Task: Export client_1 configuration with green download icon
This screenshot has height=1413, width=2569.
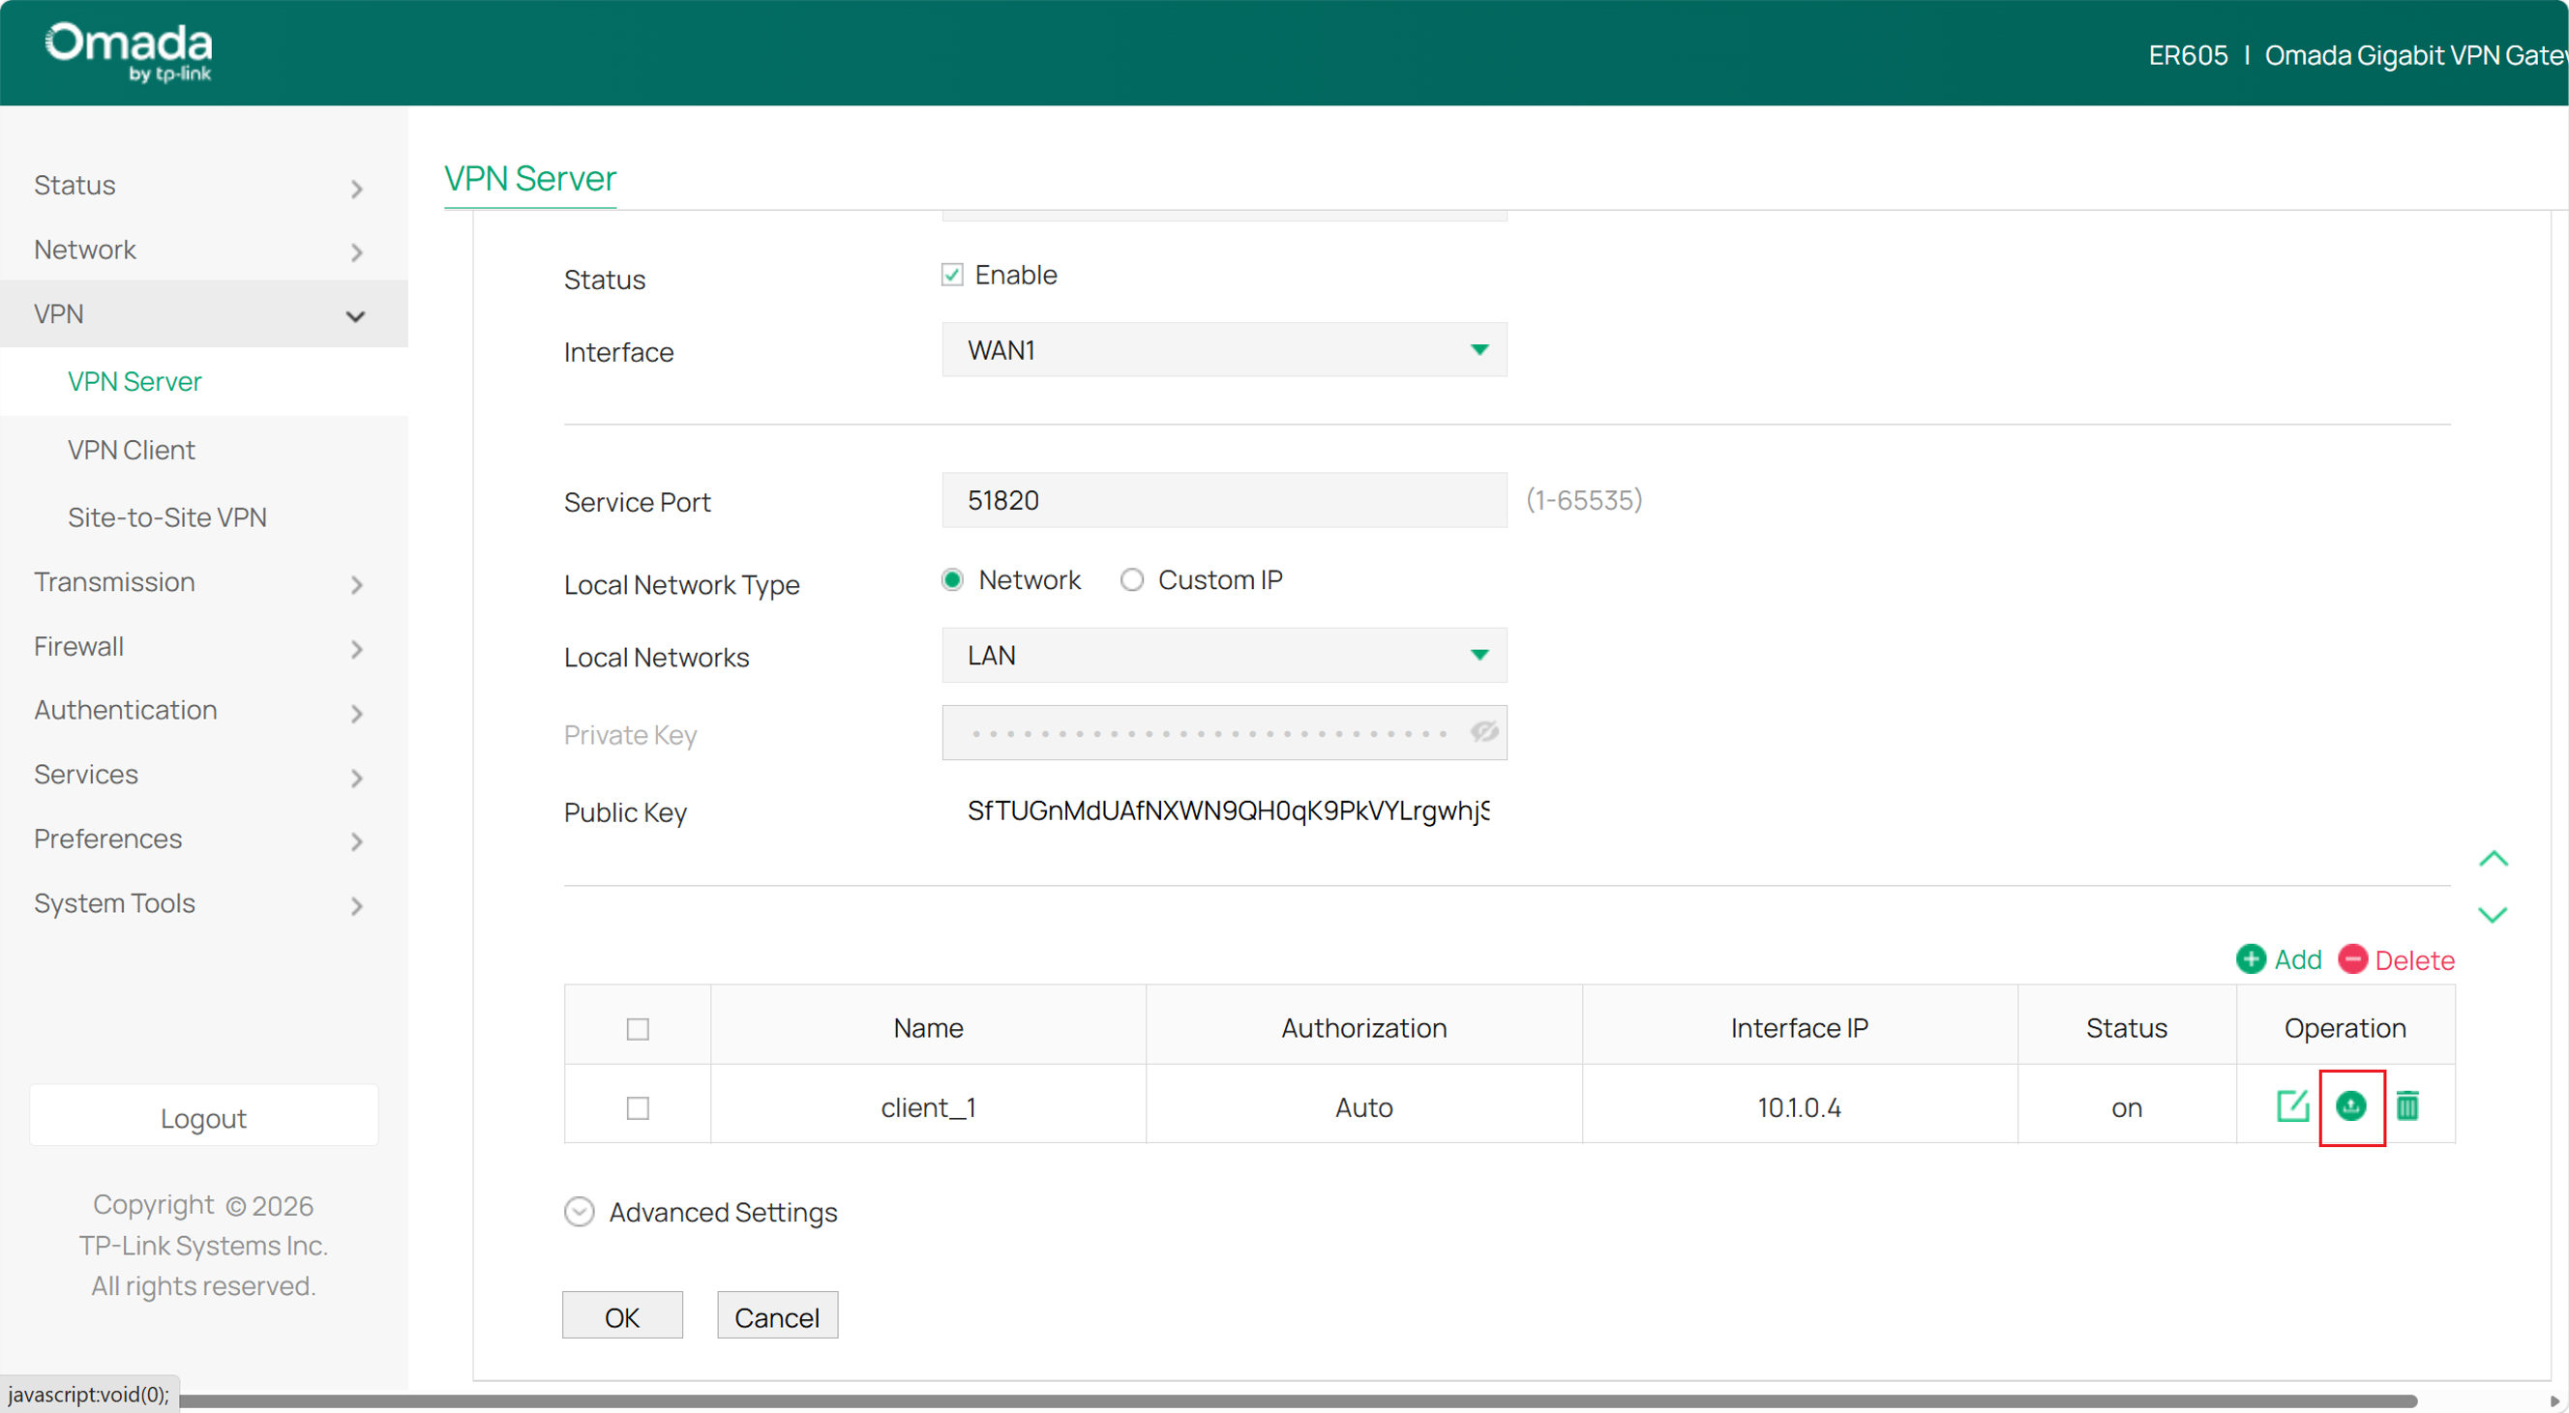Action: [2350, 1106]
